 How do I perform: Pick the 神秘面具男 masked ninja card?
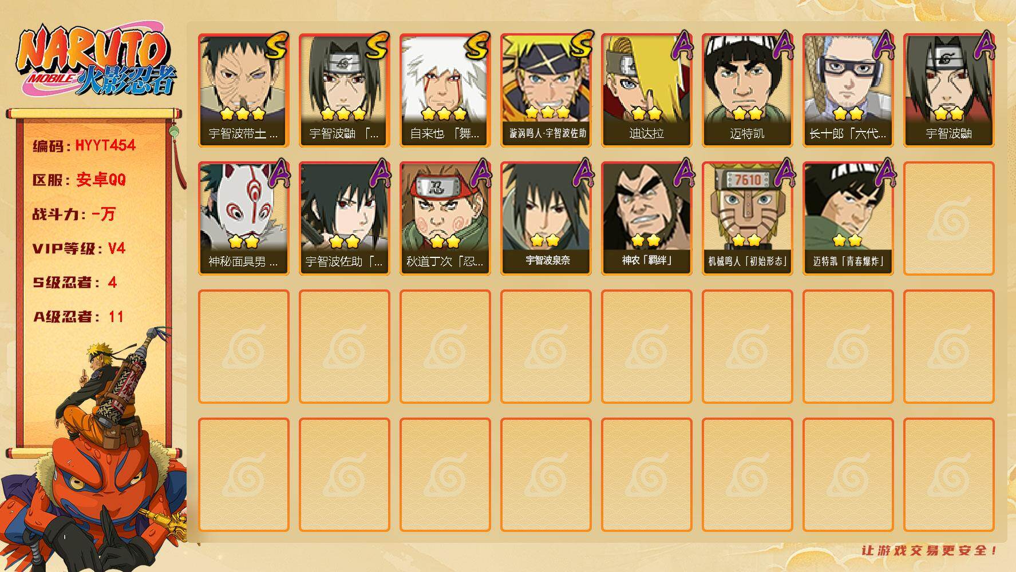(x=244, y=219)
